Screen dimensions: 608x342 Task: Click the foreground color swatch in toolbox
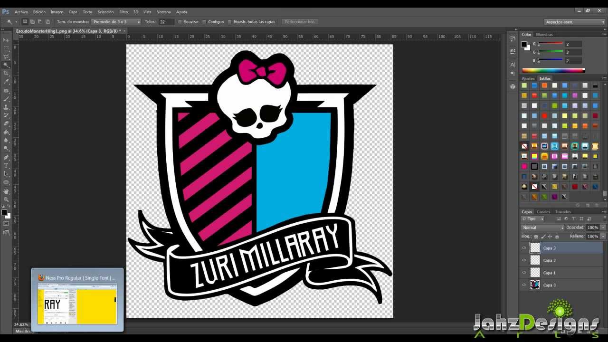pos(4,212)
